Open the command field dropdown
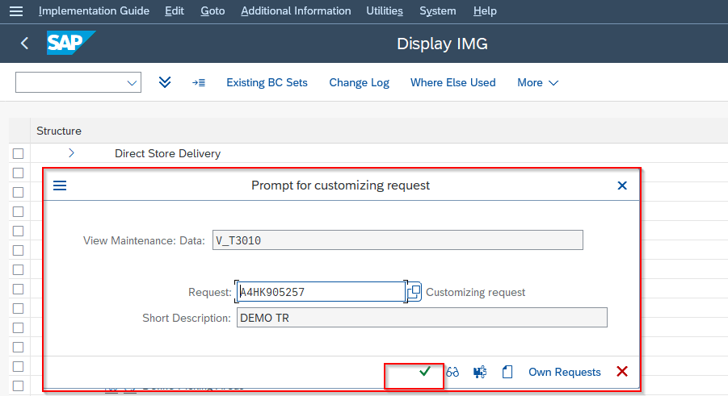 [x=132, y=83]
